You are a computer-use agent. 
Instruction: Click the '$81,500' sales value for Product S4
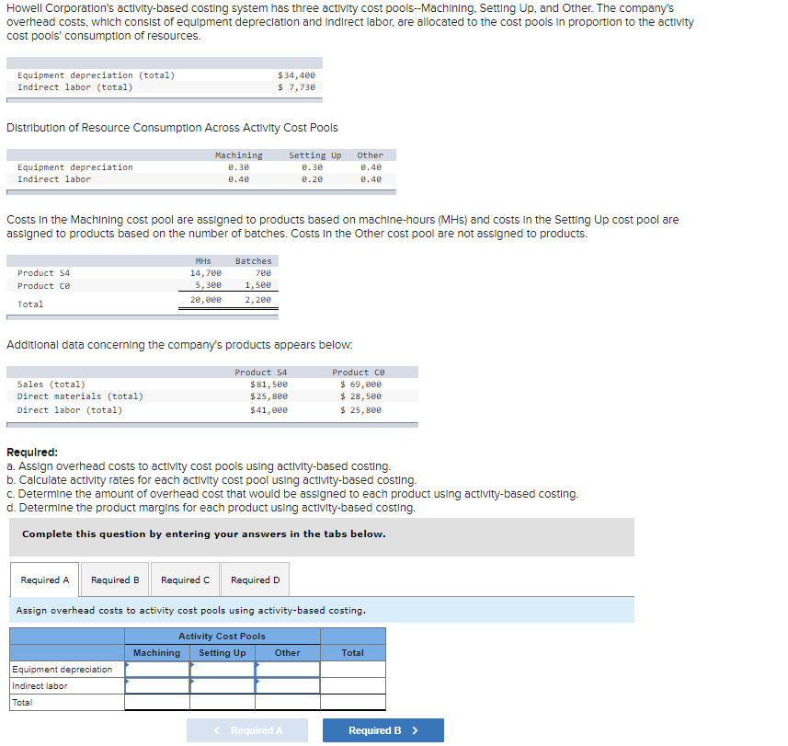click(268, 384)
